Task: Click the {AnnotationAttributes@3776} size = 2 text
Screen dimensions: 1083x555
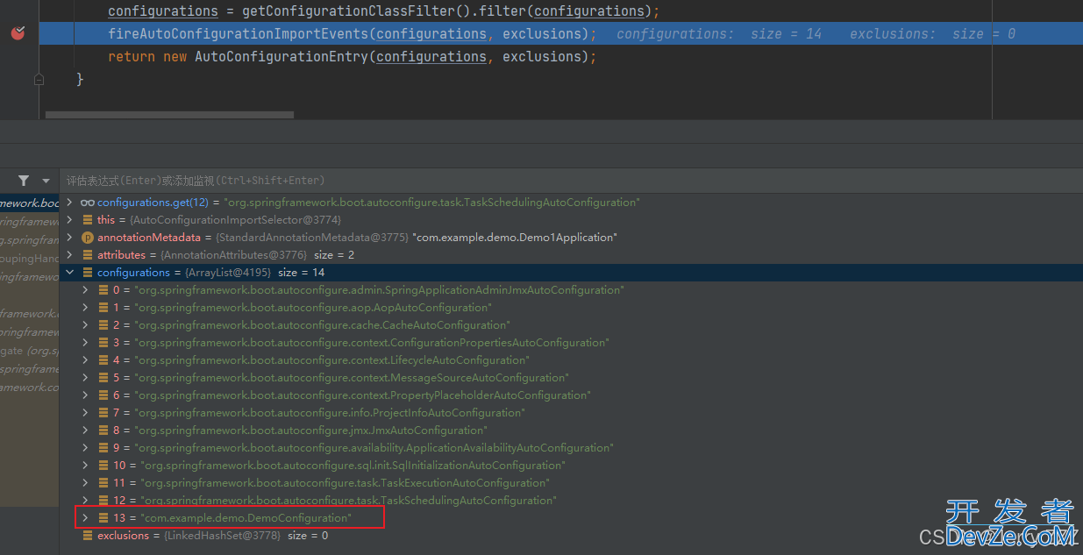Action: coord(256,255)
